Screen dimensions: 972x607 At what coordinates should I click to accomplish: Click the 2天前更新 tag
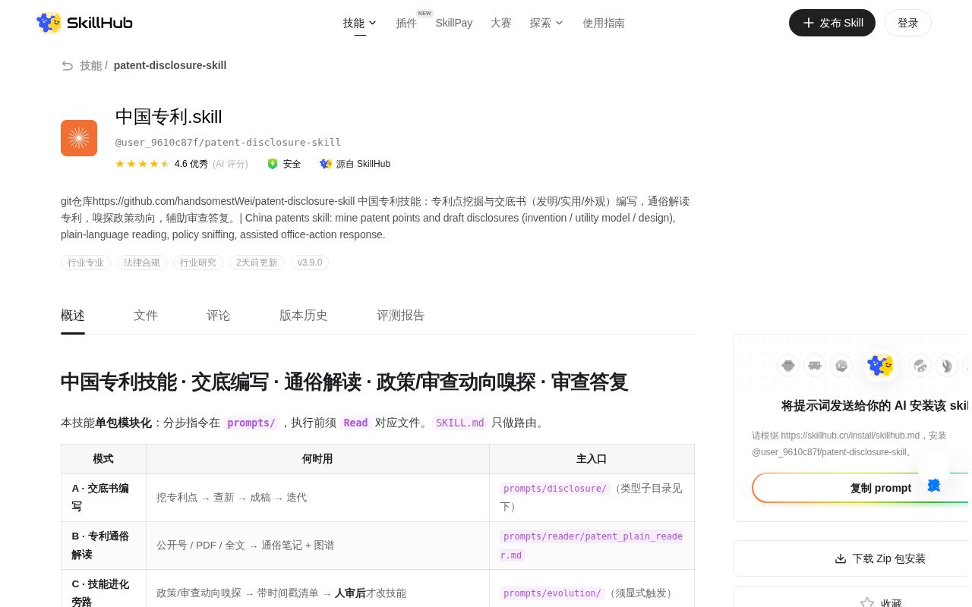[257, 263]
